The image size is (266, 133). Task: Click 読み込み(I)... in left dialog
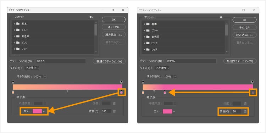[113, 35]
